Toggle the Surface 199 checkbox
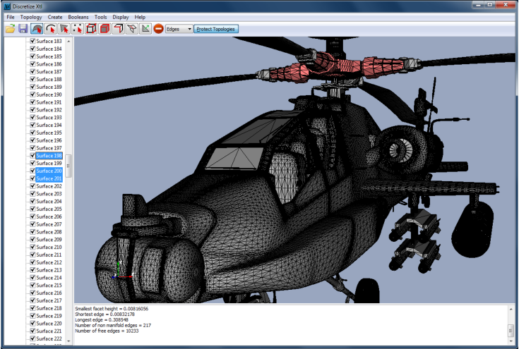 [x=32, y=164]
